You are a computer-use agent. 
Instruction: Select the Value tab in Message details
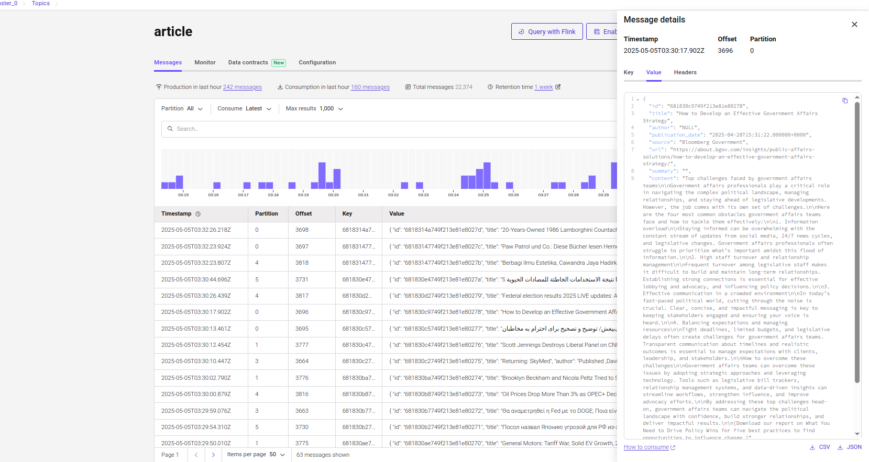654,73
